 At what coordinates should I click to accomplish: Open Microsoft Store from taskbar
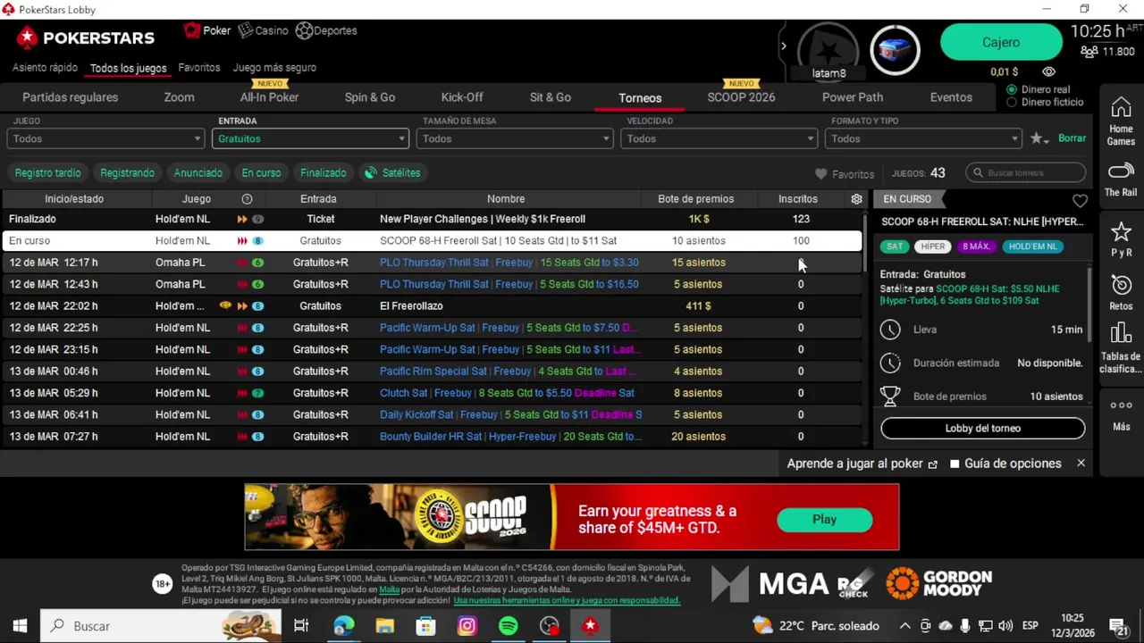pyautogui.click(x=425, y=626)
